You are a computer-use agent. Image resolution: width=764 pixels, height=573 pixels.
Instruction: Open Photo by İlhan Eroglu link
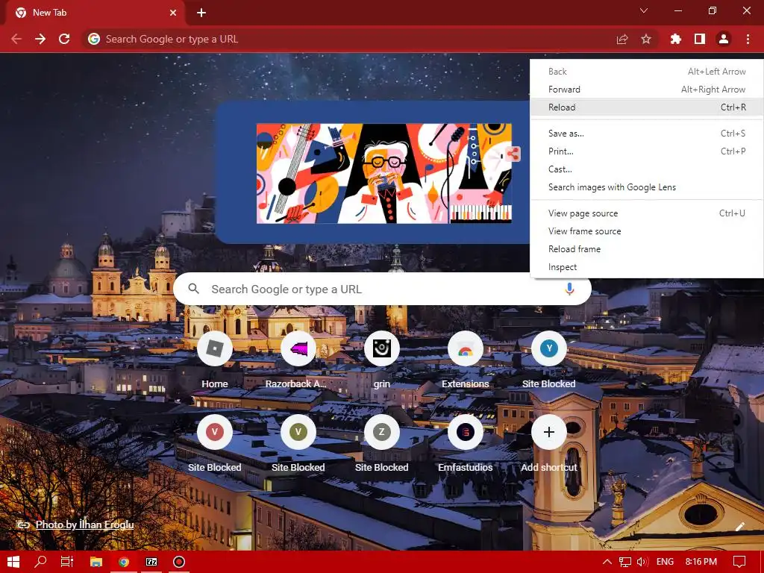coord(85,525)
